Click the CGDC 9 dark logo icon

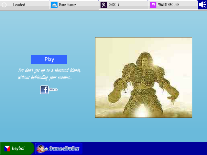(103, 5)
